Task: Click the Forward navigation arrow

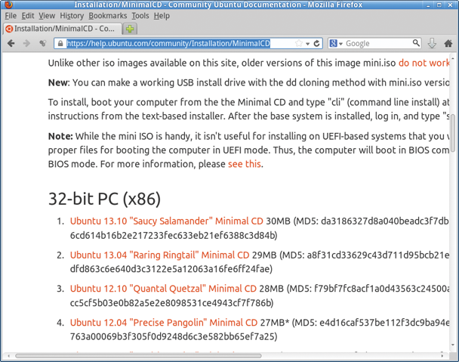Action: (x=26, y=44)
